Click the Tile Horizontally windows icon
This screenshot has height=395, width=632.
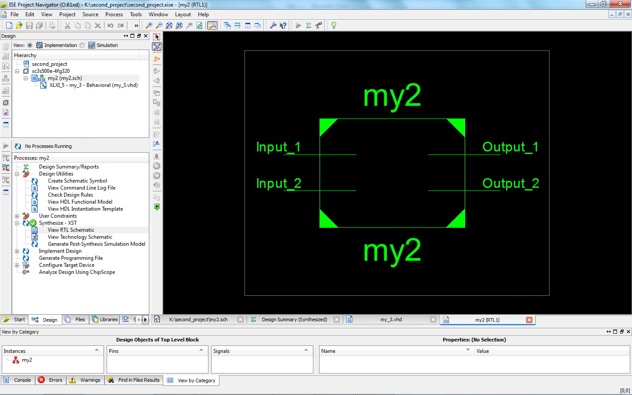(237, 25)
